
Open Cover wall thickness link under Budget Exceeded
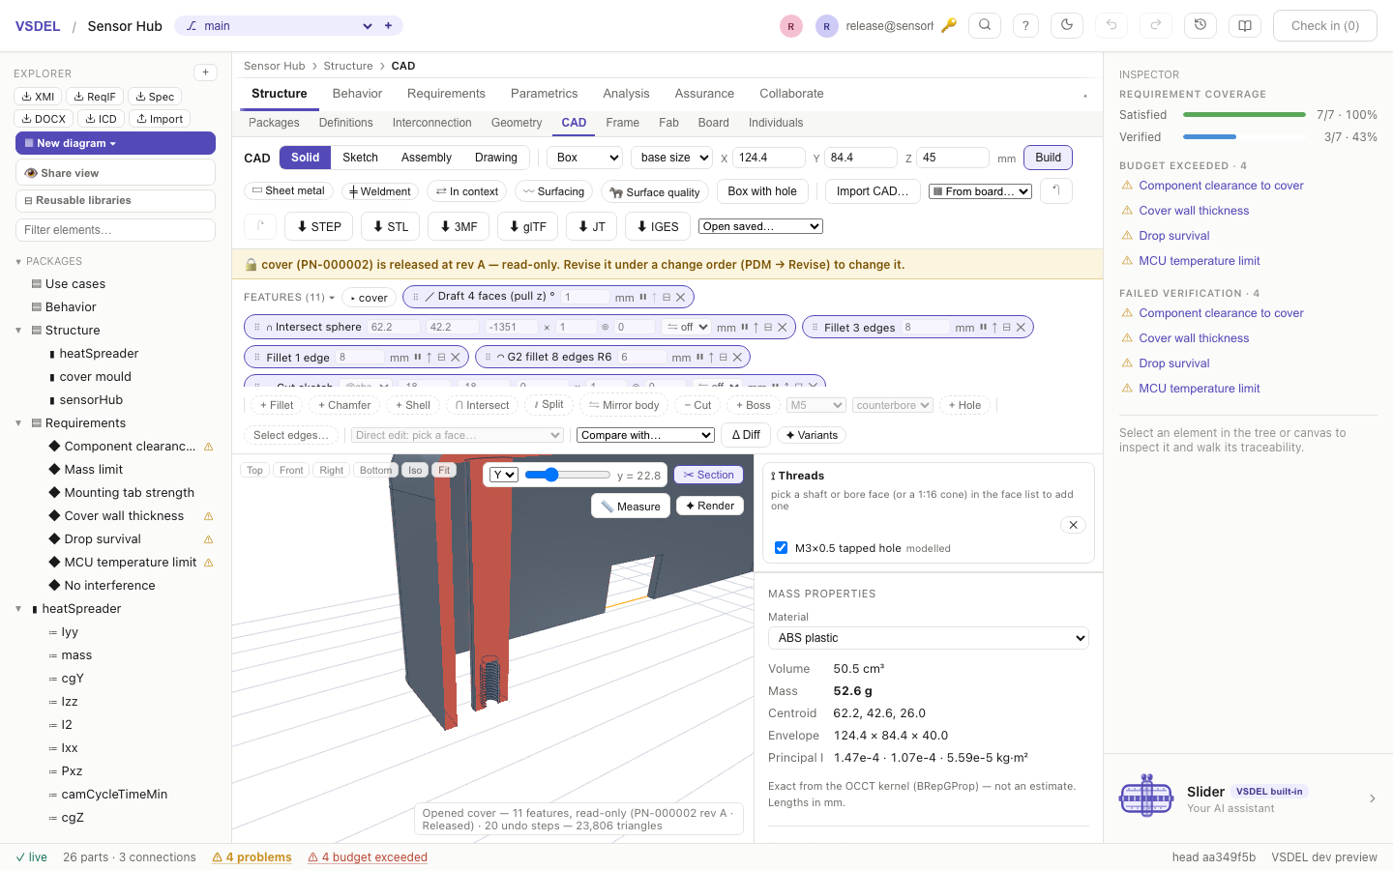[x=1194, y=211]
